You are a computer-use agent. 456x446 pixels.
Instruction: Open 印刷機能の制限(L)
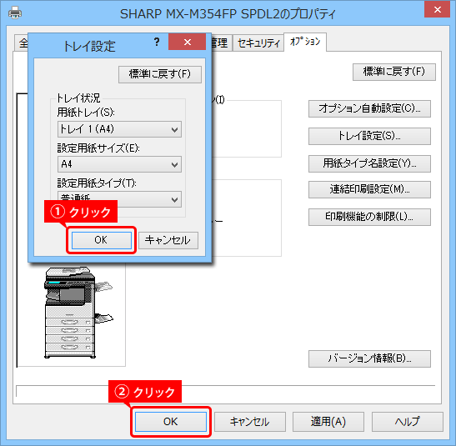[x=369, y=217]
